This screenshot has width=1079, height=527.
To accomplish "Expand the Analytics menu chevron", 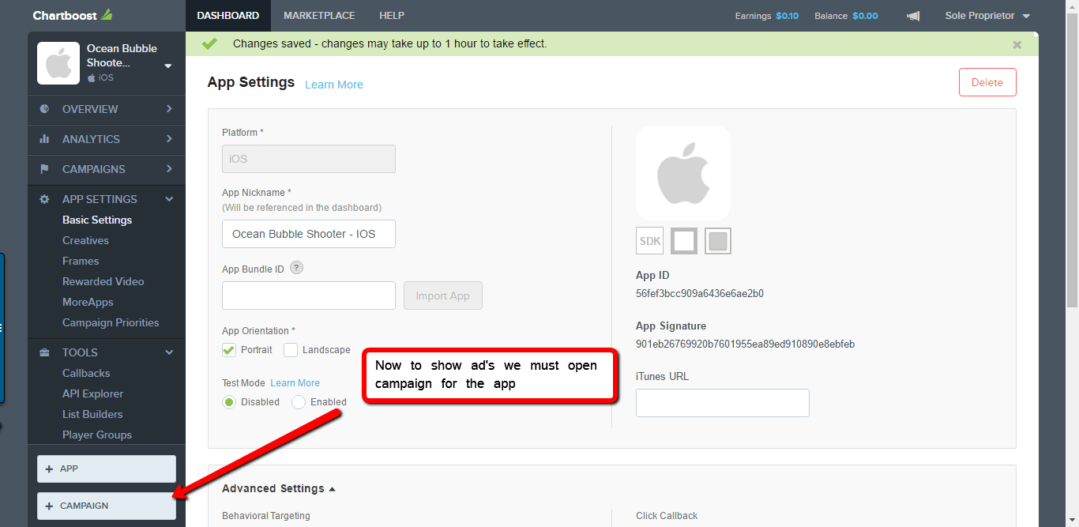I will tap(169, 139).
